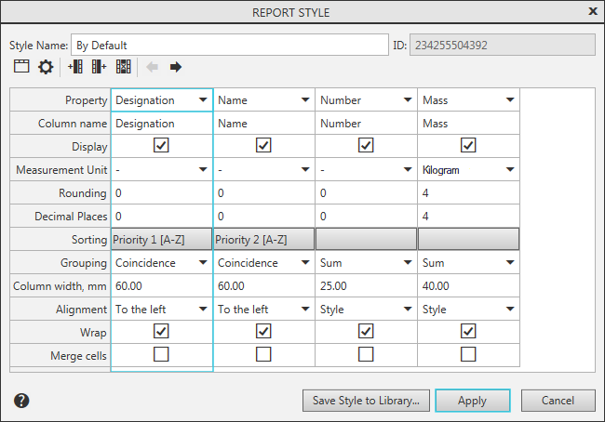Open Number column Grouping Sum dropdown
This screenshot has height=422, width=605.
[408, 263]
